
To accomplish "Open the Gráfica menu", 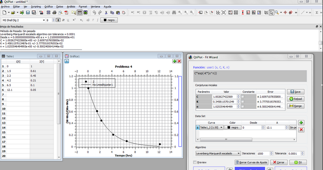I will coord(49,6).
